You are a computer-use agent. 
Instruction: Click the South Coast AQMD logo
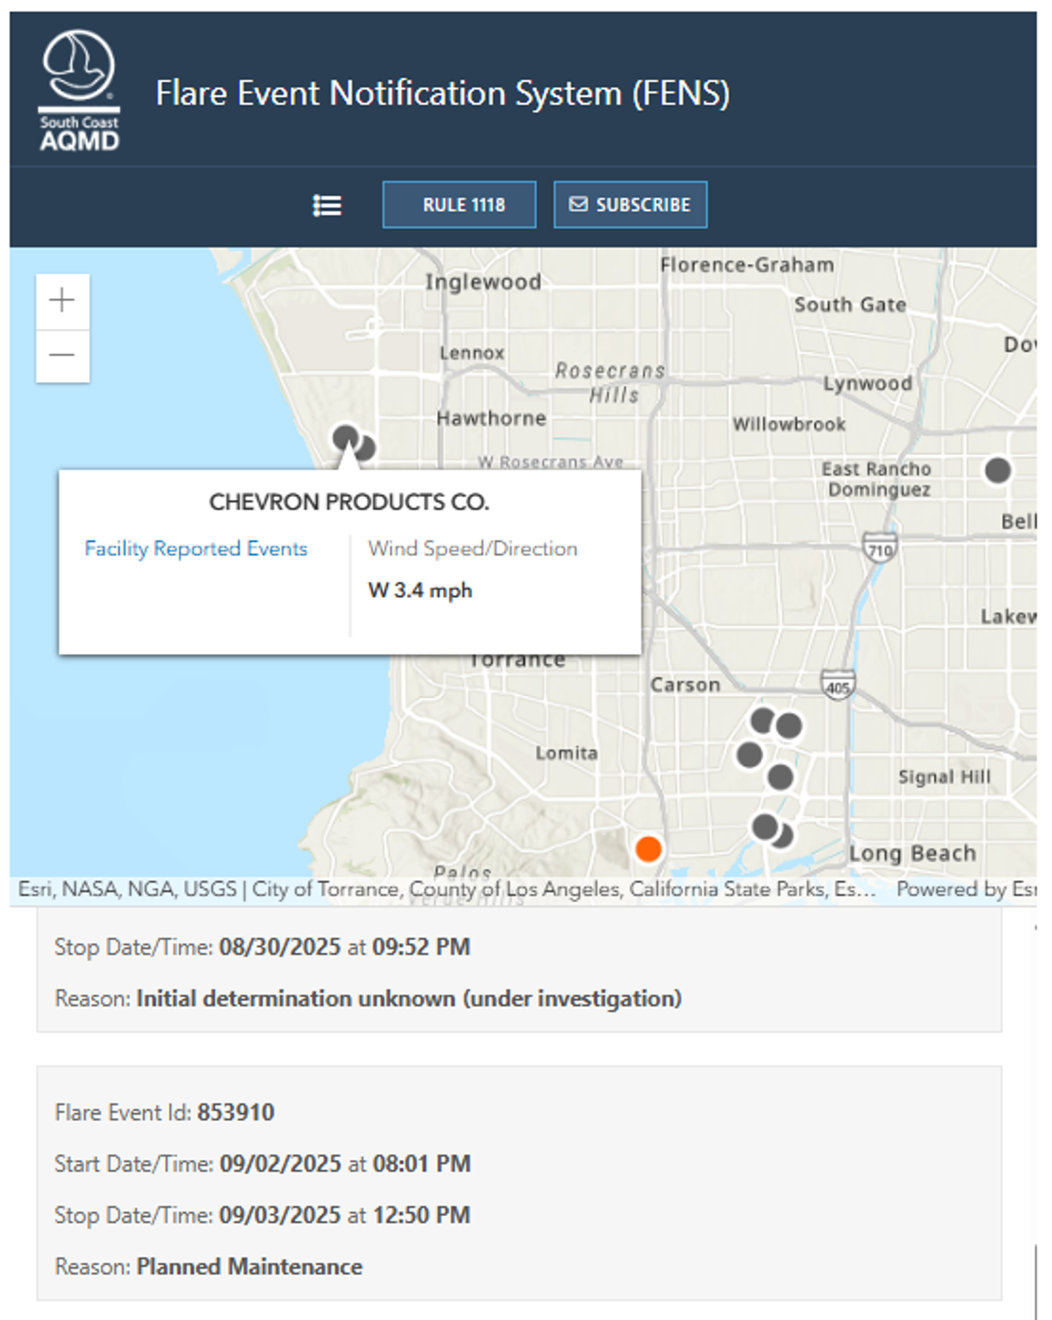point(79,91)
